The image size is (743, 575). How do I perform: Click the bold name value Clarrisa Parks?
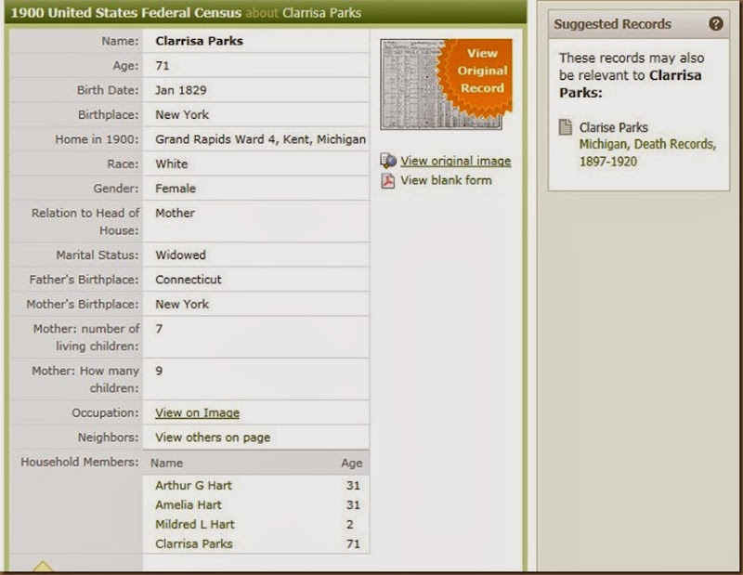(x=199, y=41)
